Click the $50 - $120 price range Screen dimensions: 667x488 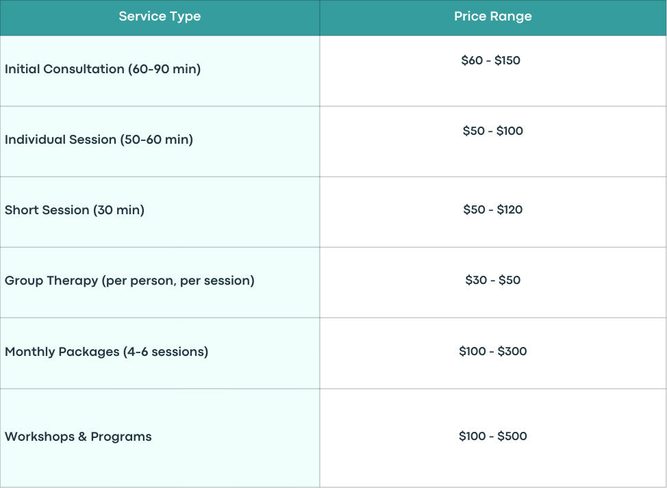point(492,209)
